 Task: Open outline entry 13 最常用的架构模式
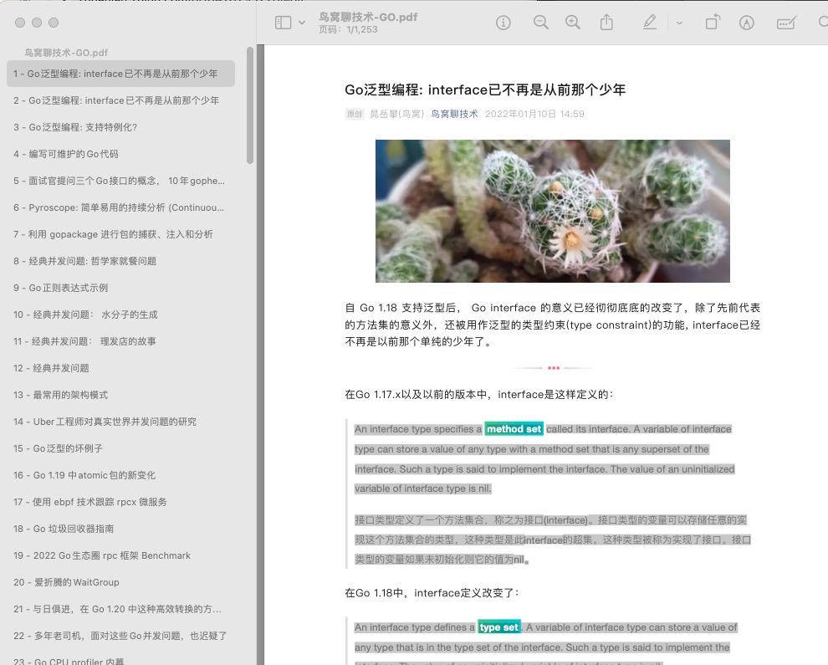click(121, 395)
